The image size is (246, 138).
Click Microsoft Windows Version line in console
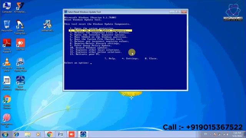tap(90, 18)
